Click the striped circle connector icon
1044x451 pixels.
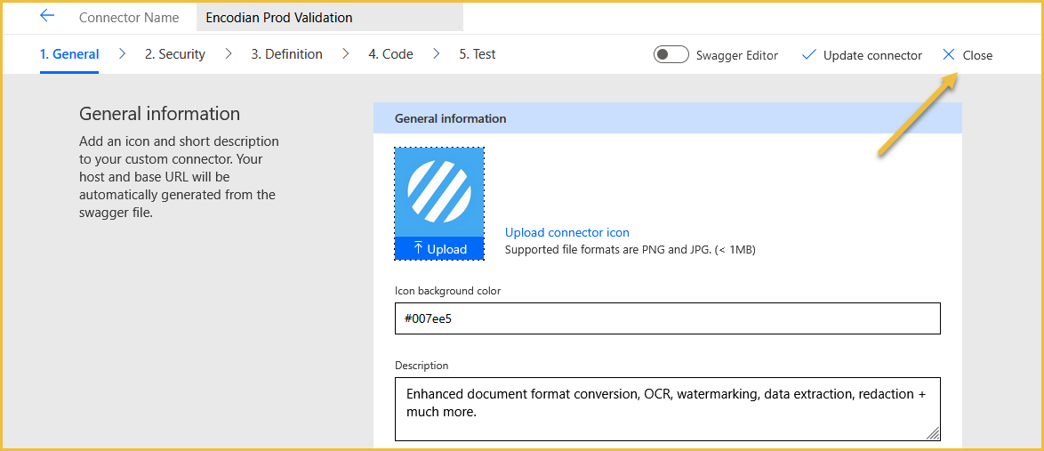click(439, 192)
